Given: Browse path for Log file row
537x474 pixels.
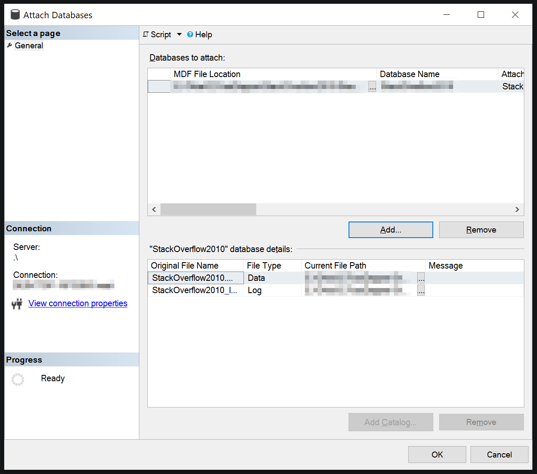Looking at the screenshot, I should click(421, 290).
